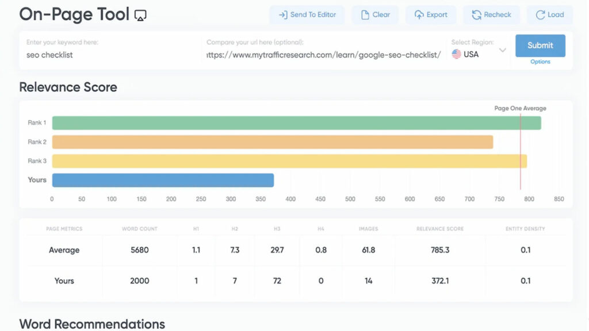This screenshot has width=589, height=331.
Task: Click the Page One Average marker line
Action: [521, 149]
